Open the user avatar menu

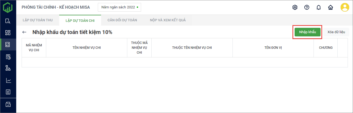point(345,7)
